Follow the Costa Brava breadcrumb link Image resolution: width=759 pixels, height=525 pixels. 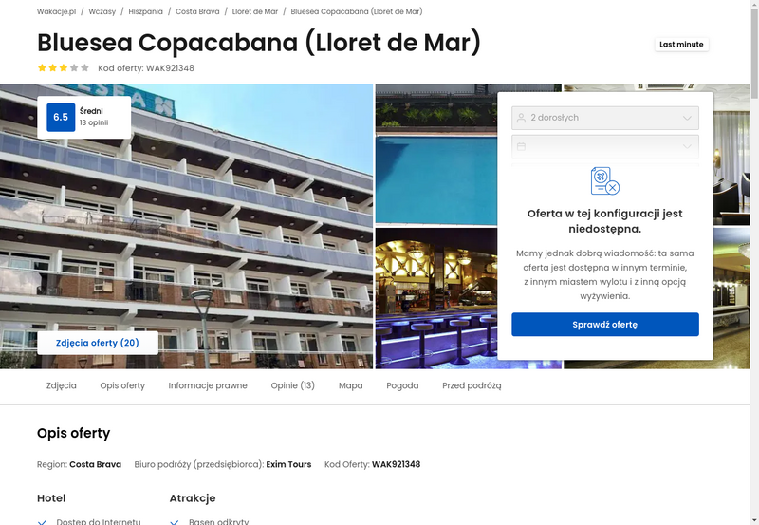click(x=197, y=11)
